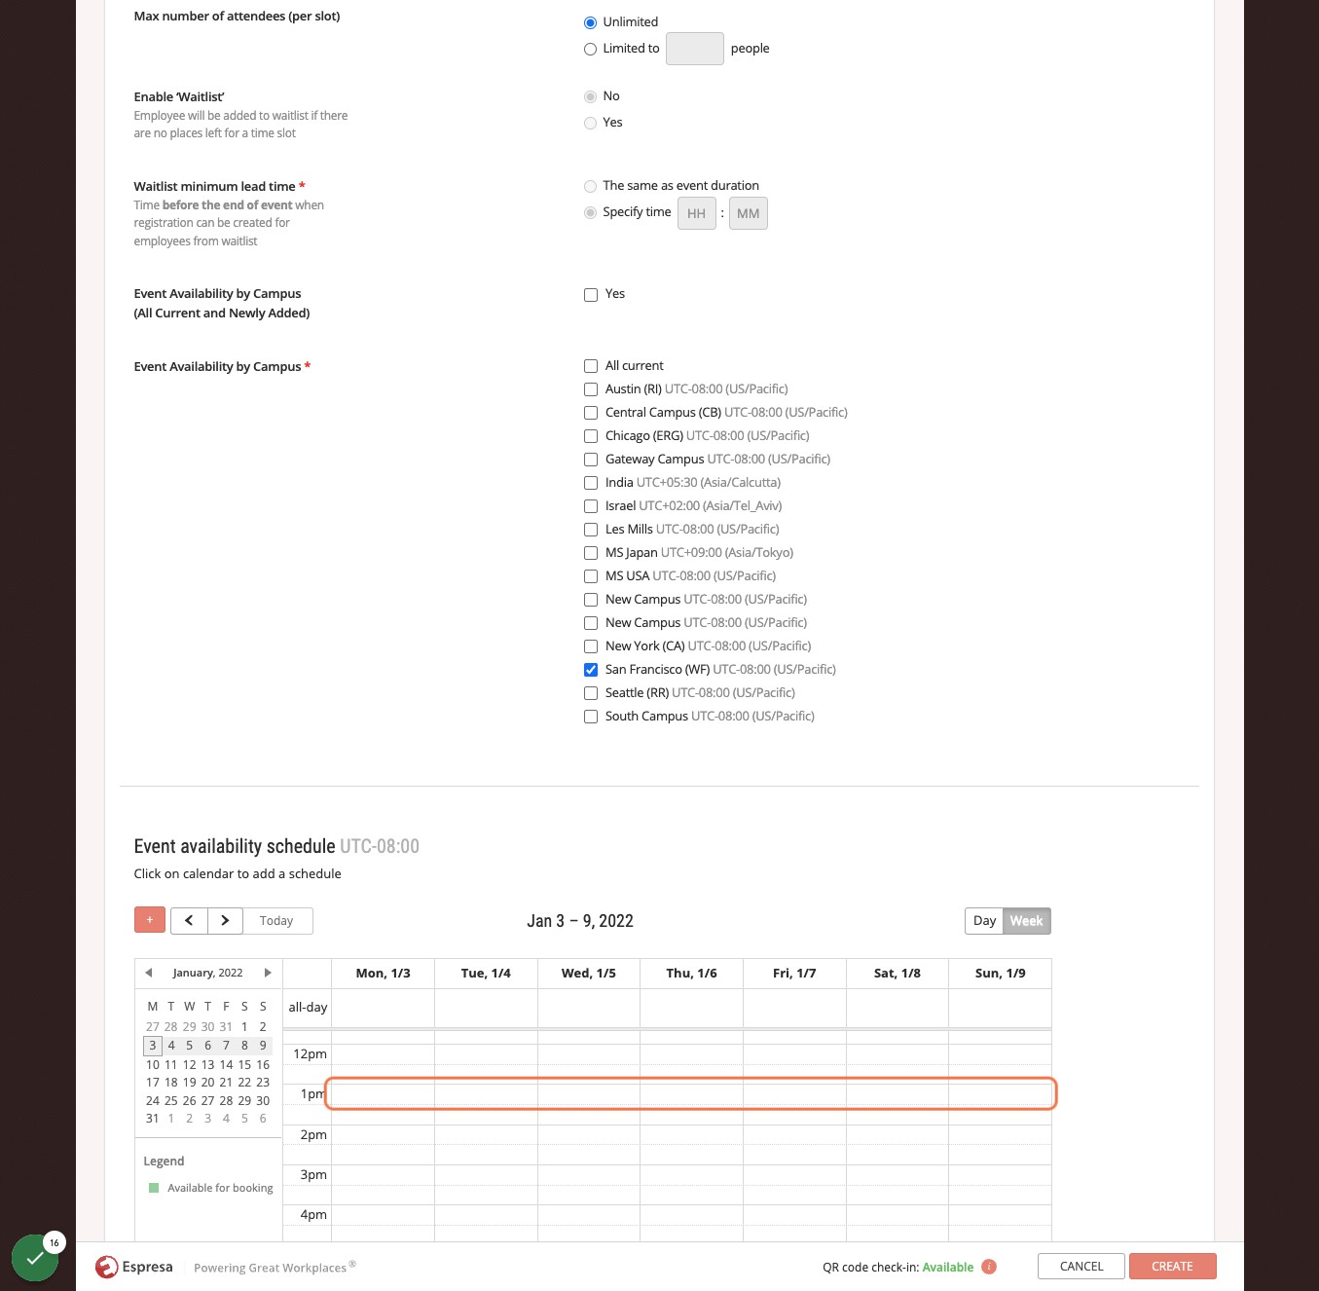
Task: Click the Today button
Action: click(276, 921)
